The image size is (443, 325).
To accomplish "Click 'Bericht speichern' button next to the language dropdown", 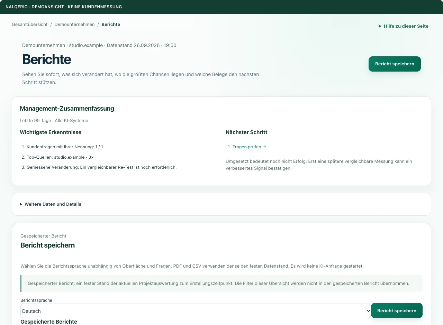I will [x=397, y=310].
